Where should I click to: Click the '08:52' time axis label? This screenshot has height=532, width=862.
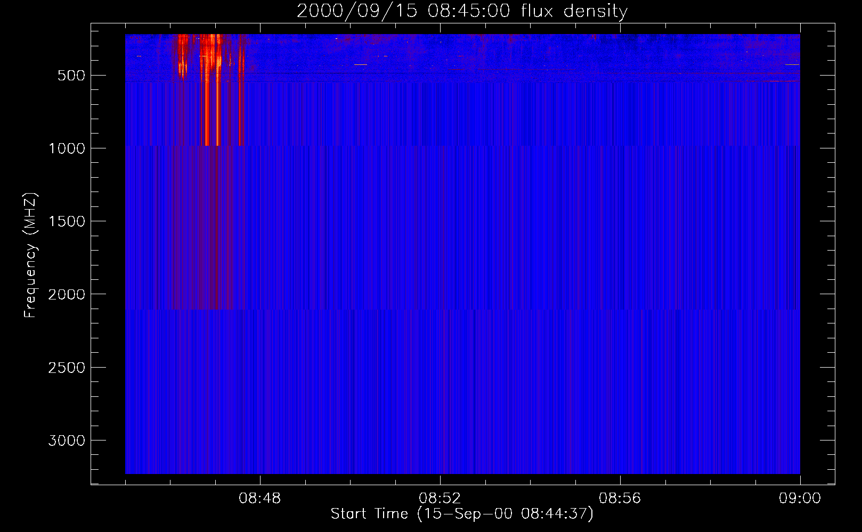440,498
